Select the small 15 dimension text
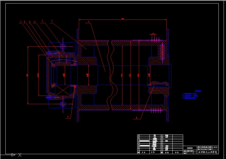Screen dimensions: 226x159 (x=153, y=34)
